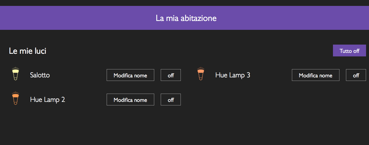
Task: Click the Hue Lamp 3 bulb icon
Action: tap(201, 74)
